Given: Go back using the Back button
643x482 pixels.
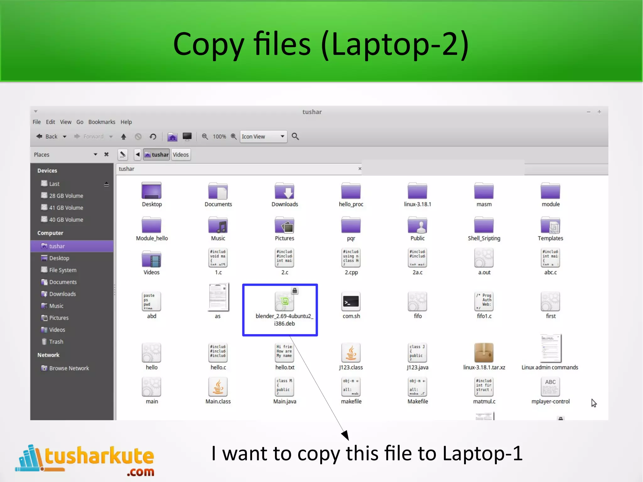Looking at the screenshot, I should [47, 136].
